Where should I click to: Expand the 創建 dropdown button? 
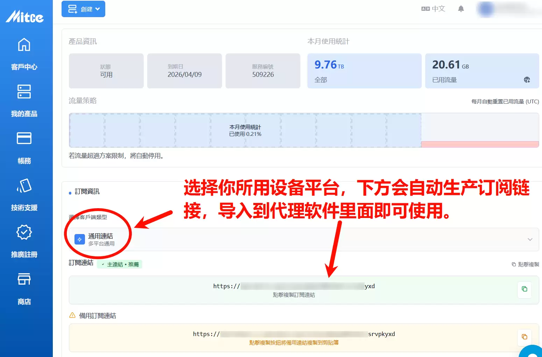coord(83,9)
